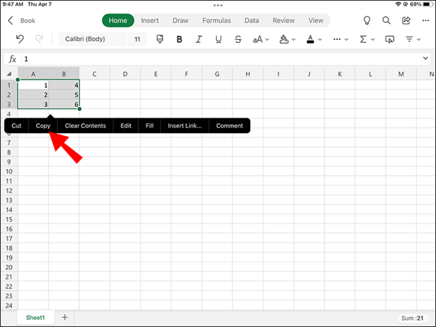Open the fill color dropdown arrow
This screenshot has height=327, width=436.
293,39
